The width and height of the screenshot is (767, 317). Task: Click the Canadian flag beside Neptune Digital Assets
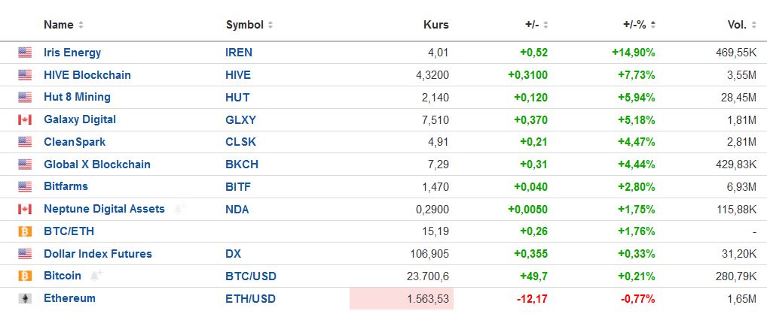point(25,210)
